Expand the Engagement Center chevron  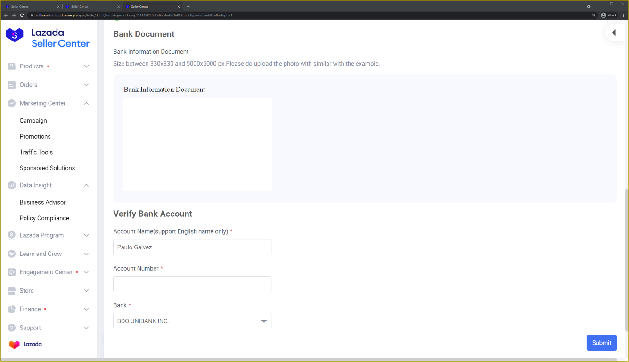pyautogui.click(x=86, y=272)
